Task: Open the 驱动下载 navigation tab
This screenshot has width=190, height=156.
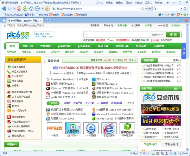Action: tap(103, 46)
